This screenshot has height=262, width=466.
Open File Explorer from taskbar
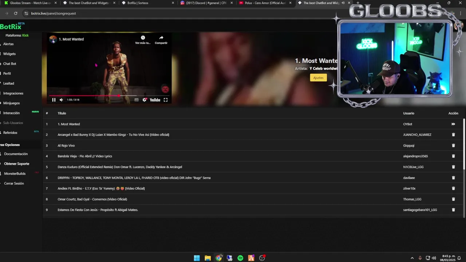[208, 258]
